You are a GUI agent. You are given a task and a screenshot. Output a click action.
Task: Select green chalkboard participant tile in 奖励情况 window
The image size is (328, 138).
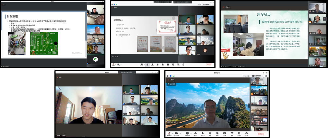click(x=187, y=20)
